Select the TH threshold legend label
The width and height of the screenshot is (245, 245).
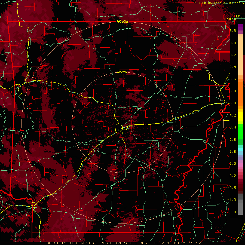(234, 212)
